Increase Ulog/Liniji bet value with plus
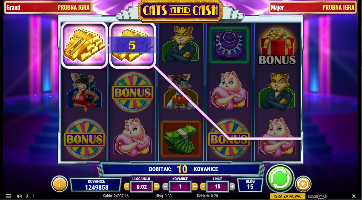This screenshot has width=362, height=200. click(157, 187)
